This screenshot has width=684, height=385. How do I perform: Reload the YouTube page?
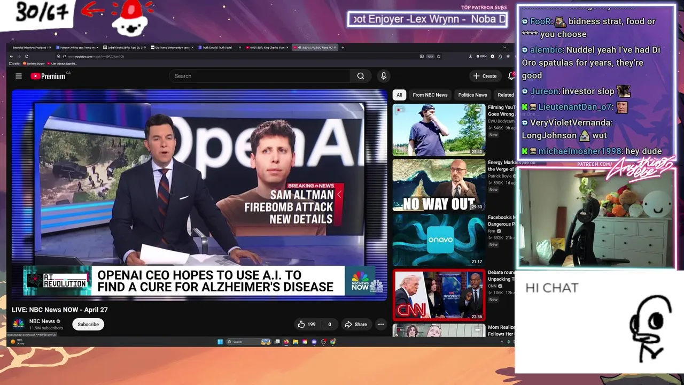coord(27,56)
